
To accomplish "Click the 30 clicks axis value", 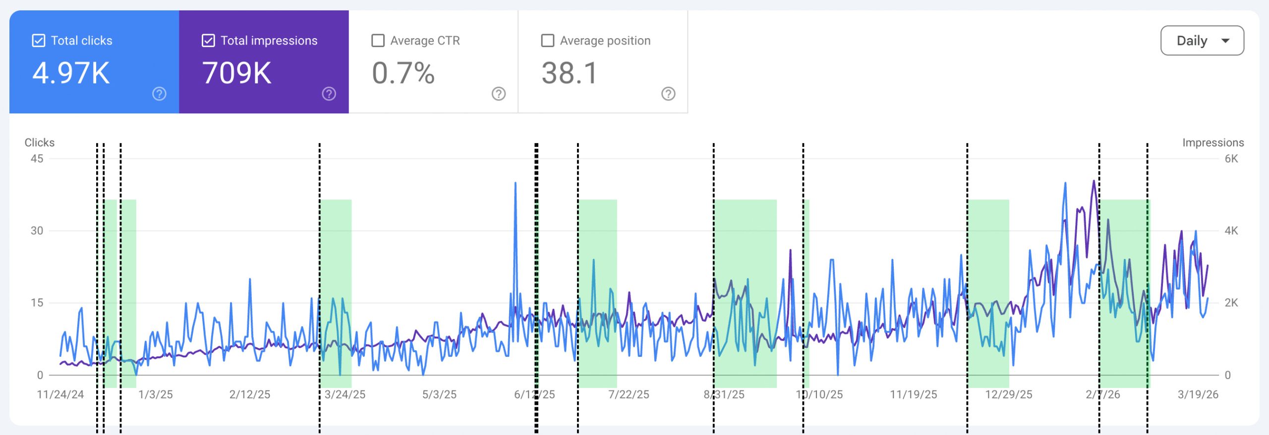I will pos(37,231).
